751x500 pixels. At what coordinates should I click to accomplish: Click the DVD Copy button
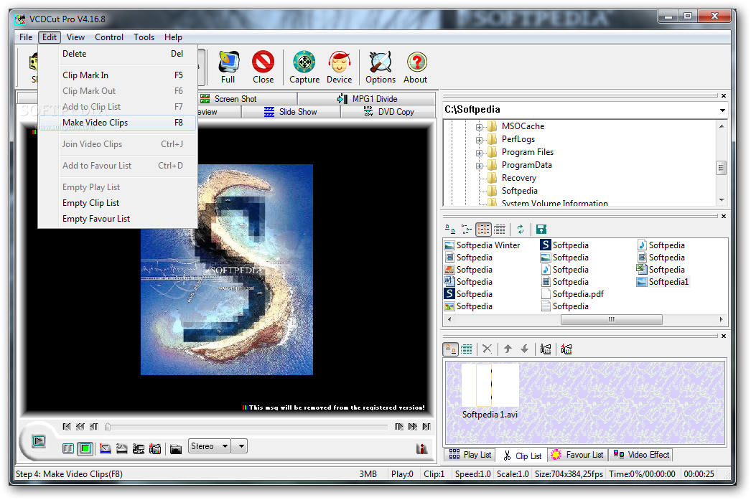click(x=388, y=111)
